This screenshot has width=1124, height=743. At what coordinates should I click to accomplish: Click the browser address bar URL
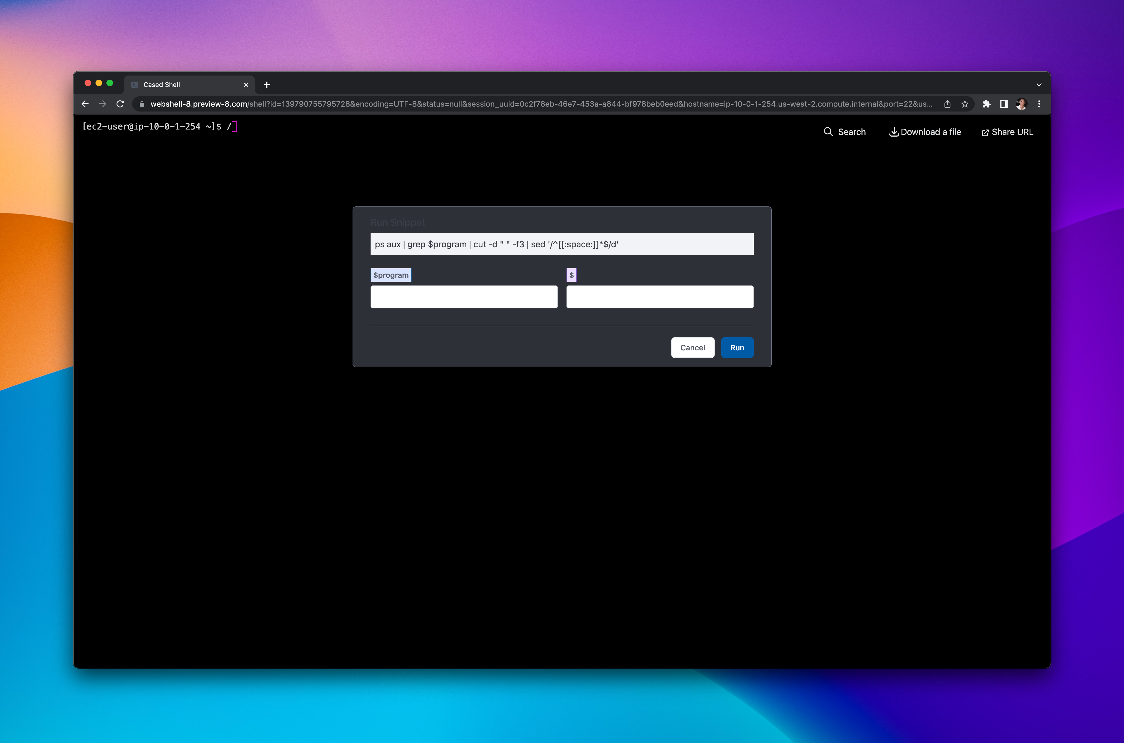(x=541, y=104)
